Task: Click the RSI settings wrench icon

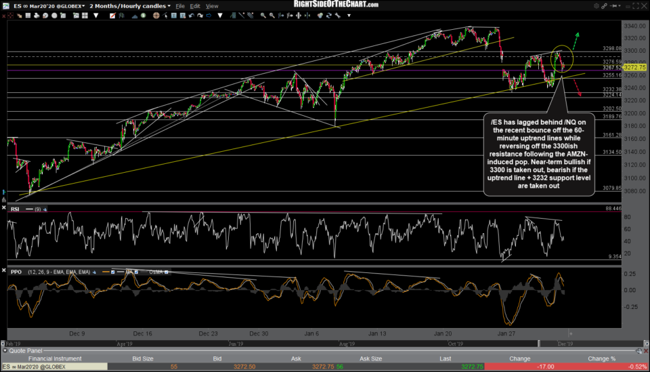Action: (x=45, y=209)
